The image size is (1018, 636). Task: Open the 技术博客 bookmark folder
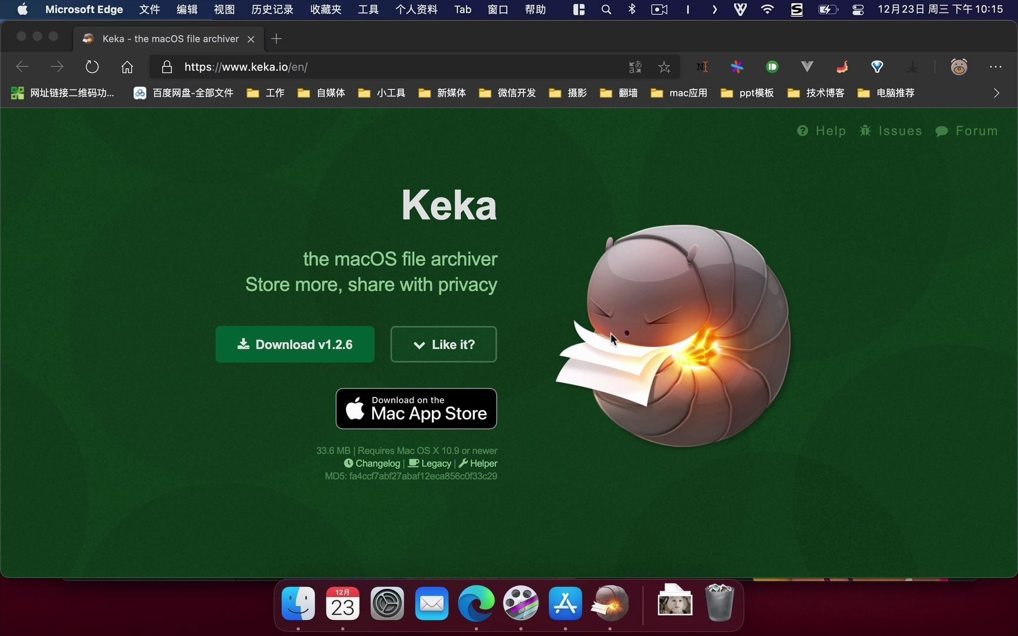point(816,93)
